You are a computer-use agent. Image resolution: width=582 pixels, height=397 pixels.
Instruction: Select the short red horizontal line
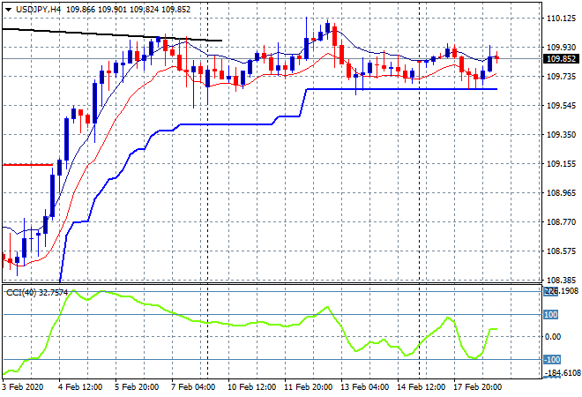pyautogui.click(x=26, y=164)
